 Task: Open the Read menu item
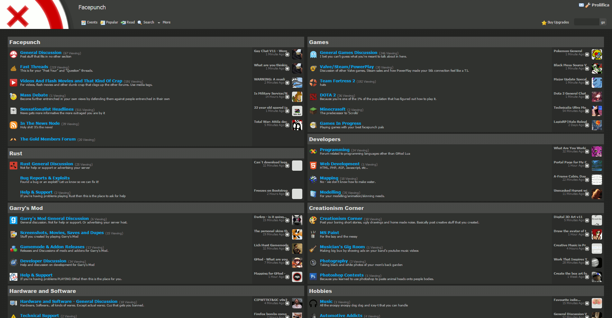coord(128,23)
